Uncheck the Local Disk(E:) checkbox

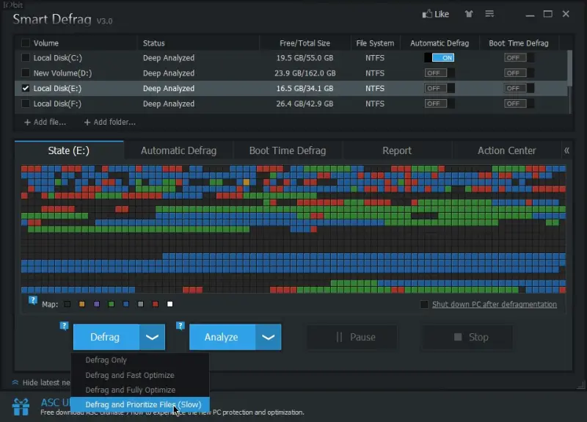click(x=26, y=88)
